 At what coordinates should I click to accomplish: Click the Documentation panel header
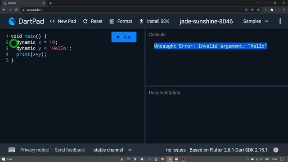click(165, 93)
